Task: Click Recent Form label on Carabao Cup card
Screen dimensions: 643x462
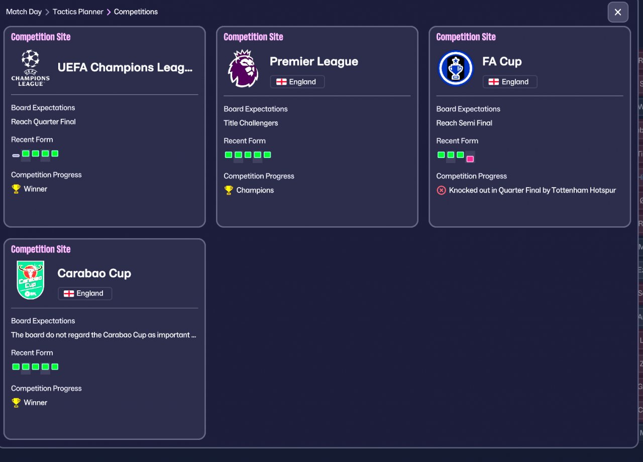Action: 32,353
